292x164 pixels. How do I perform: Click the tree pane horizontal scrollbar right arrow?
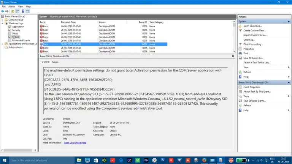tap(36, 150)
